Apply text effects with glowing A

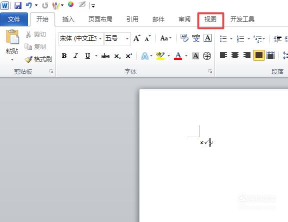(144, 56)
